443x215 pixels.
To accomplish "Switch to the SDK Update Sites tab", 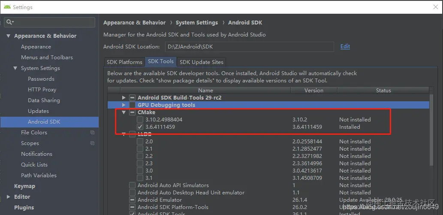I will click(202, 62).
